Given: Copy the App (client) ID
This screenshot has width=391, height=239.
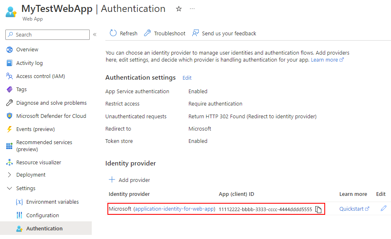Looking at the screenshot, I should (319, 209).
